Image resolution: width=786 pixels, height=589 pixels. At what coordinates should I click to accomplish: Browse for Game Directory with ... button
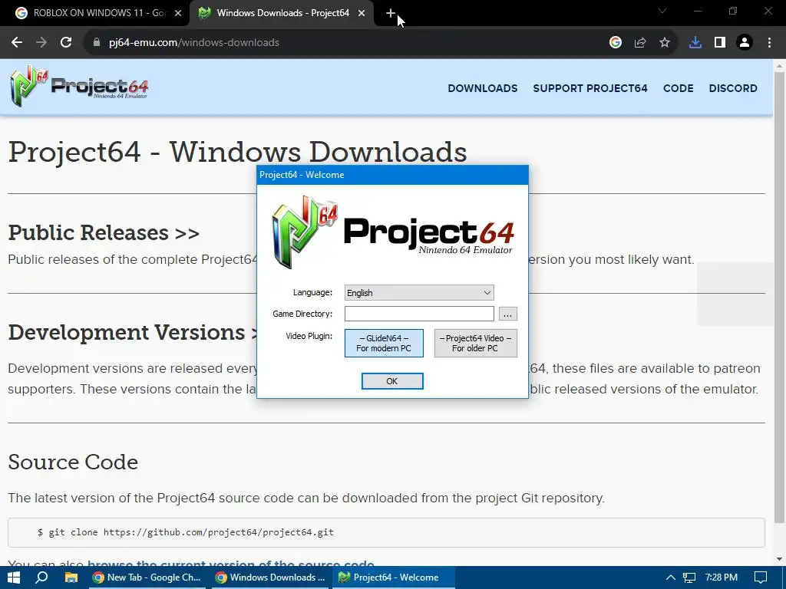(508, 314)
